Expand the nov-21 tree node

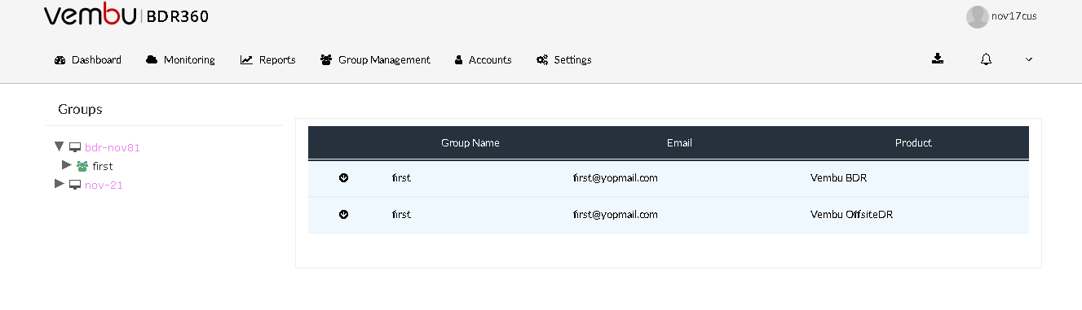(x=59, y=184)
